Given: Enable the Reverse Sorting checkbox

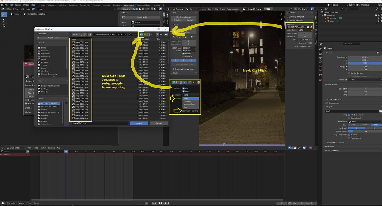Looking at the screenshot, I should point(184,110).
